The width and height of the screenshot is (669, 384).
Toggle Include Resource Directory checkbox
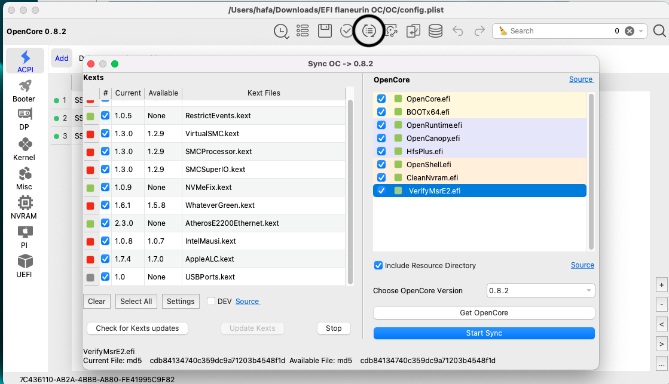click(x=378, y=265)
